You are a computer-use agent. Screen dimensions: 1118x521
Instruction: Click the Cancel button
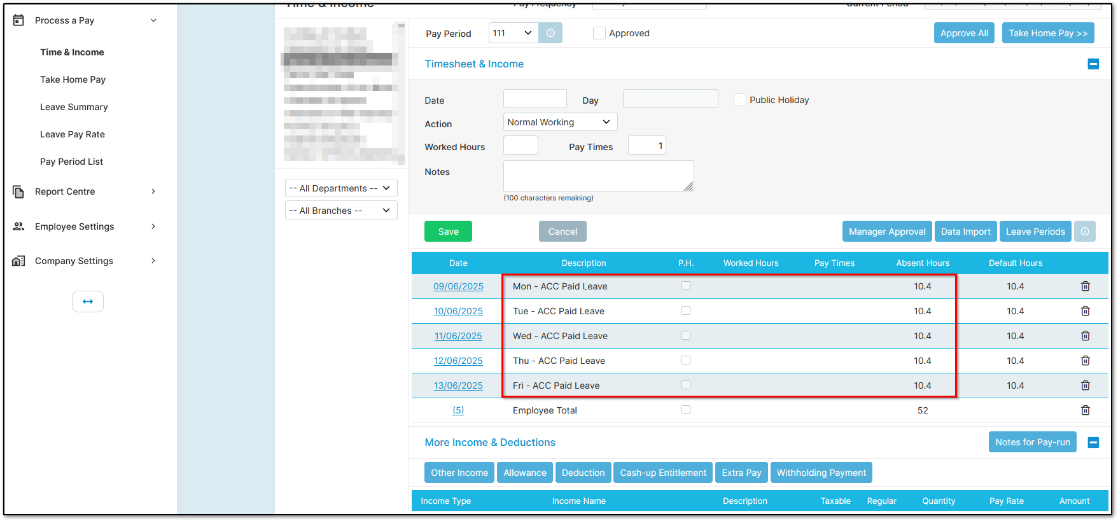point(562,232)
